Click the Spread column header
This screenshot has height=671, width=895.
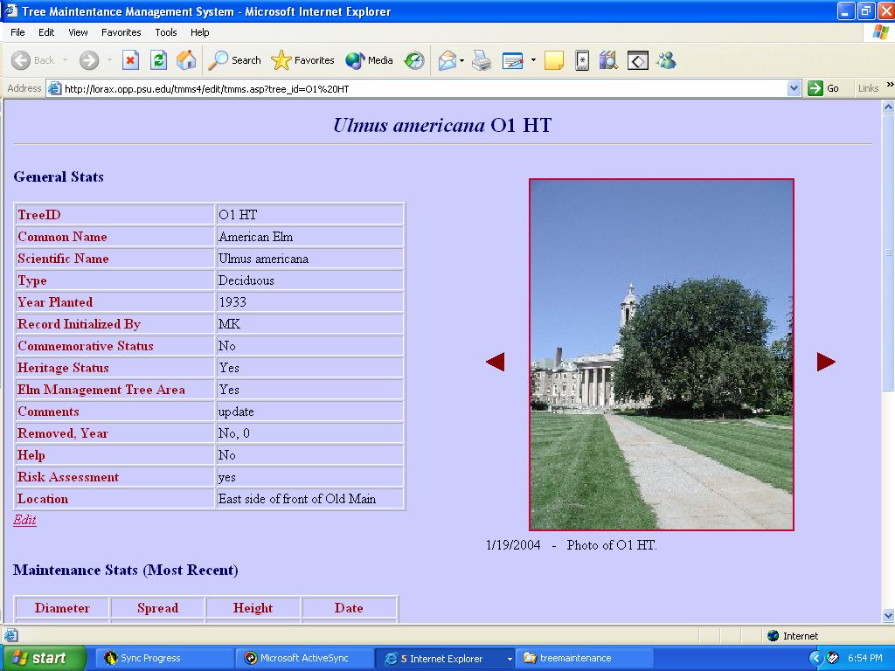pyautogui.click(x=157, y=608)
